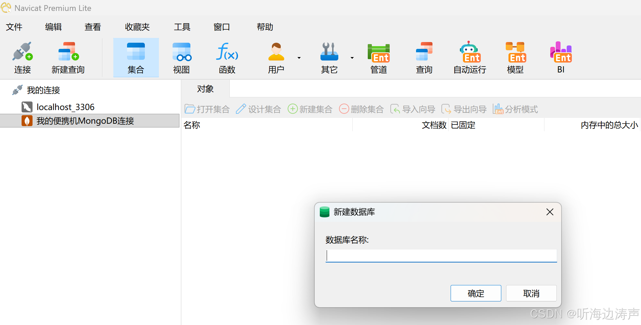Image resolution: width=641 pixels, height=325 pixels.
Task: Open the 工具 menu
Action: [182, 27]
